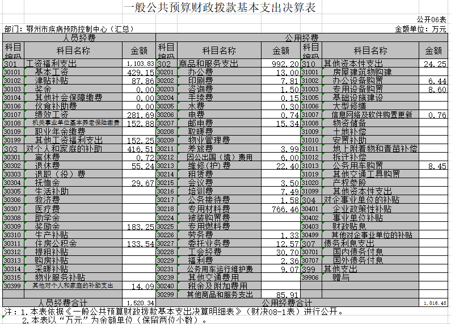Click the 其他资本性支出 cell in row 310
This screenshot has height=324, width=451.
(370, 64)
